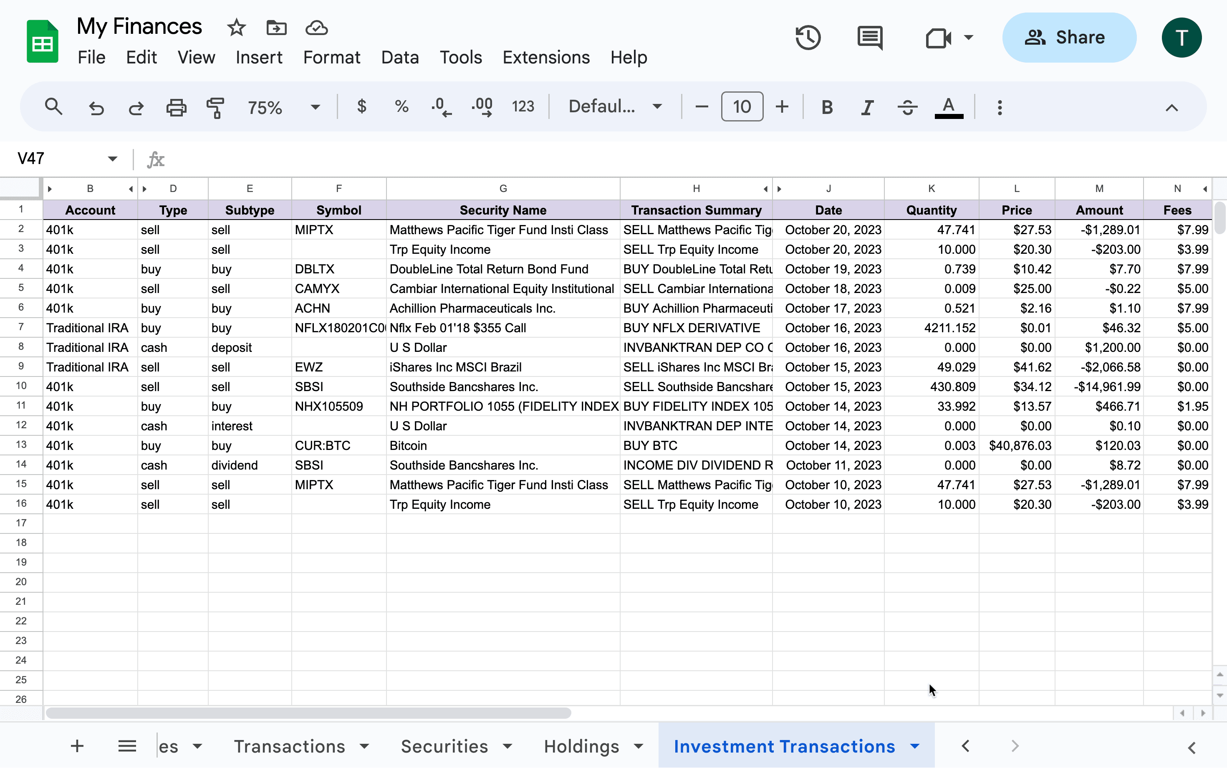Open the text color picker
Screen dimensions: 1227x768
pyautogui.click(x=948, y=107)
